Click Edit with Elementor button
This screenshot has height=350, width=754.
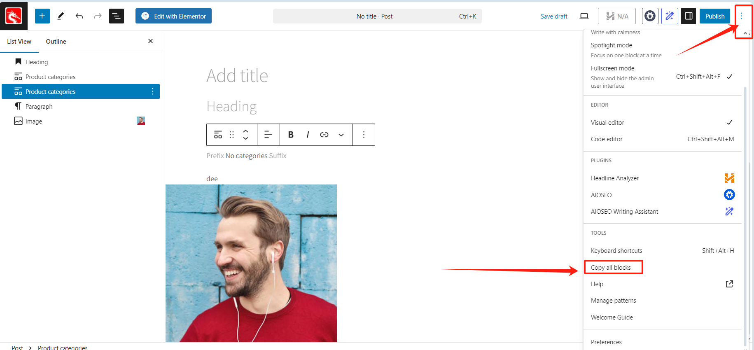coord(173,16)
